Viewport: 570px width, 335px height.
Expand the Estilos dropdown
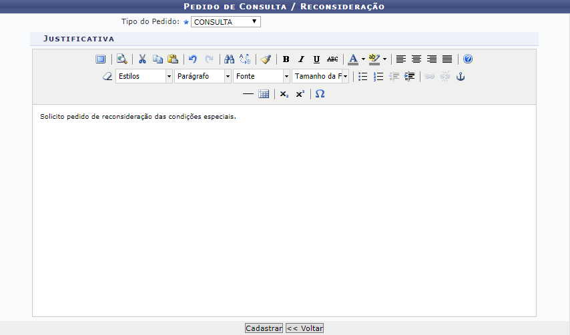tap(169, 77)
